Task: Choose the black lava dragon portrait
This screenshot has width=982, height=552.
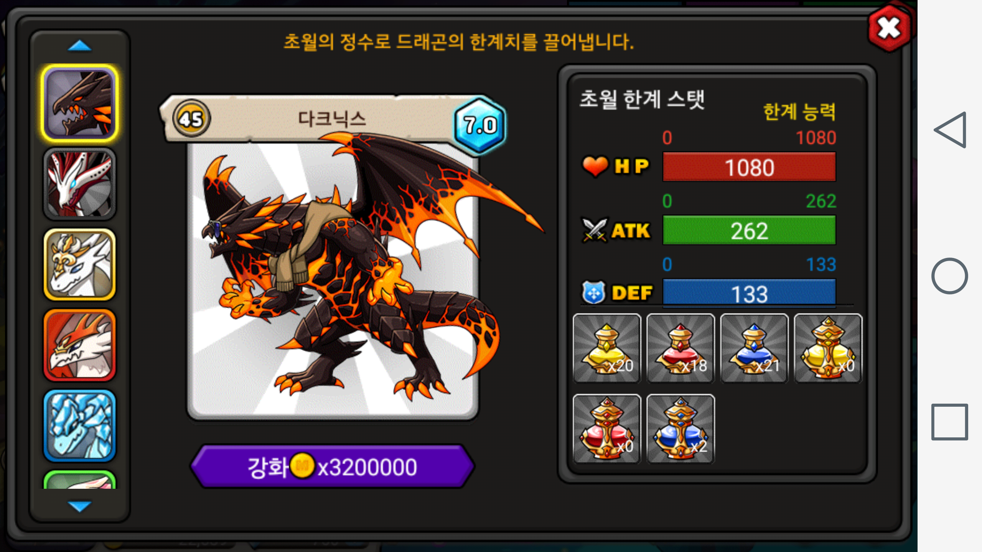Action: pos(80,103)
